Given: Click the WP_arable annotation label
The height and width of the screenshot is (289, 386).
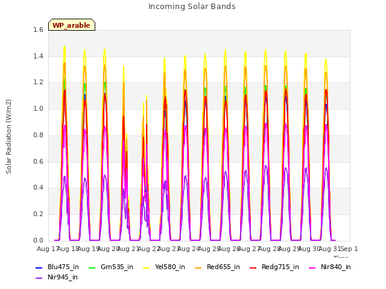Looking at the screenshot, I should click(72, 25).
